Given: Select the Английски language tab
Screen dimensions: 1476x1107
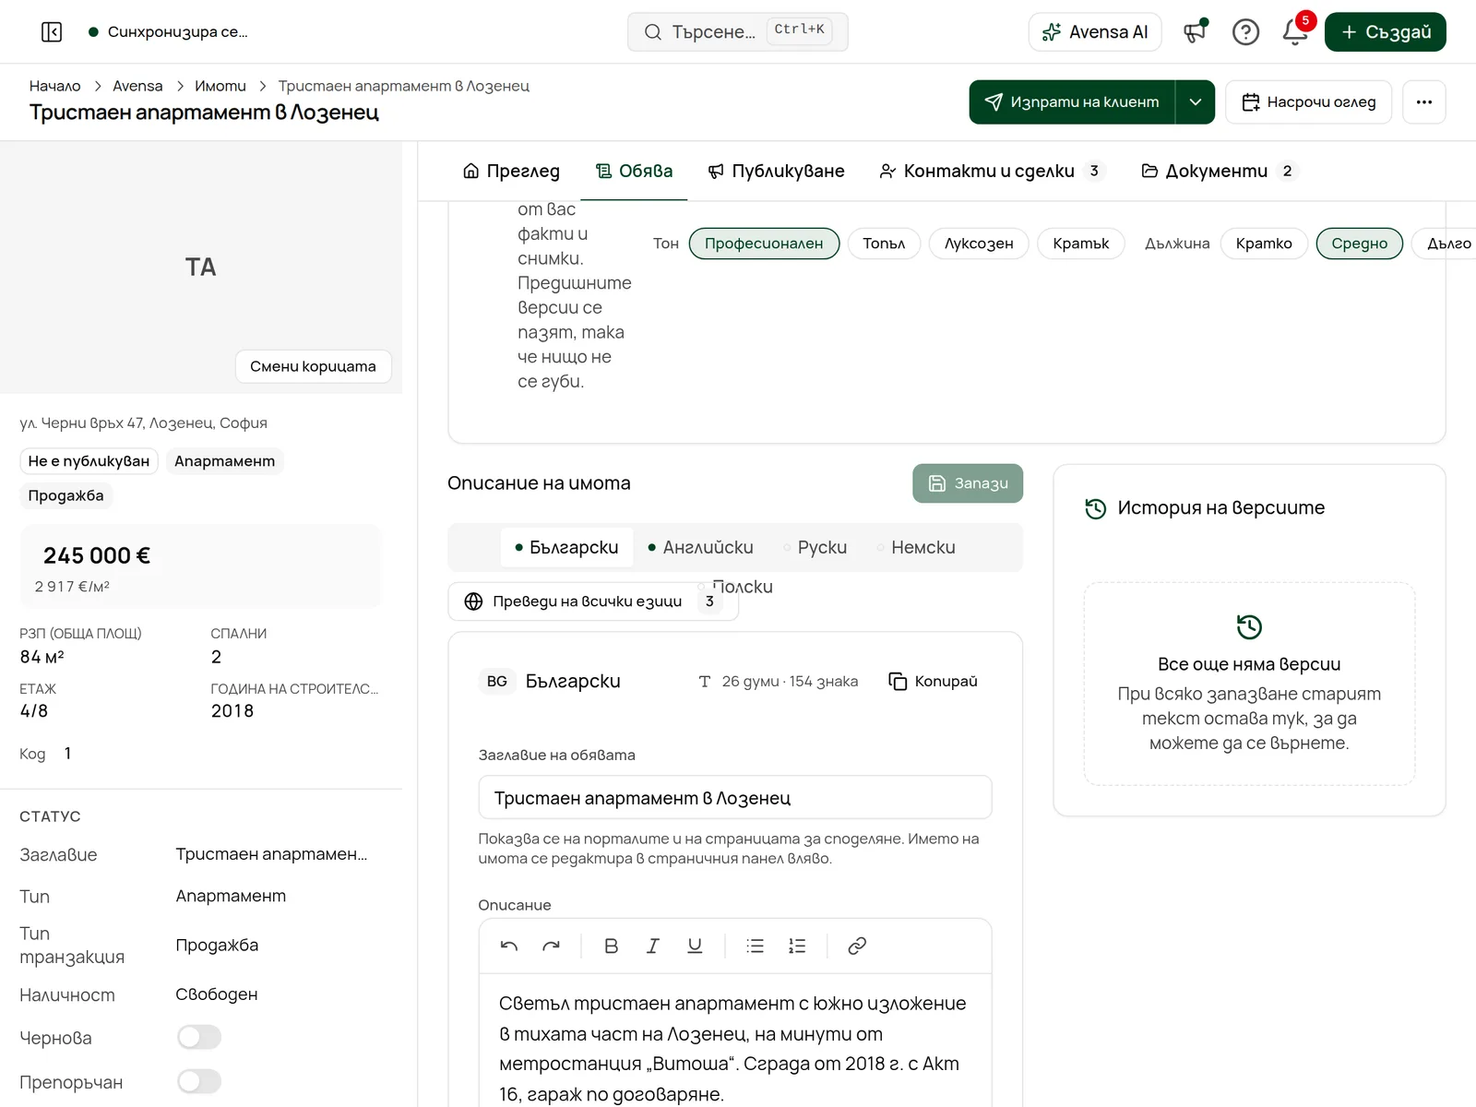Looking at the screenshot, I should pyautogui.click(x=700, y=547).
